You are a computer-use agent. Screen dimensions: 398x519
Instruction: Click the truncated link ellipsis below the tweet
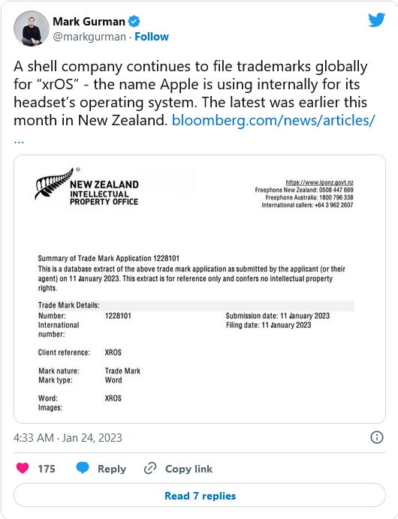coord(19,141)
